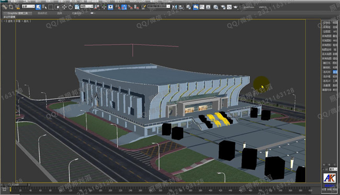The height and width of the screenshot is (195, 340).
Task: Open the 透视 viewport view menu
Action: coord(10,21)
